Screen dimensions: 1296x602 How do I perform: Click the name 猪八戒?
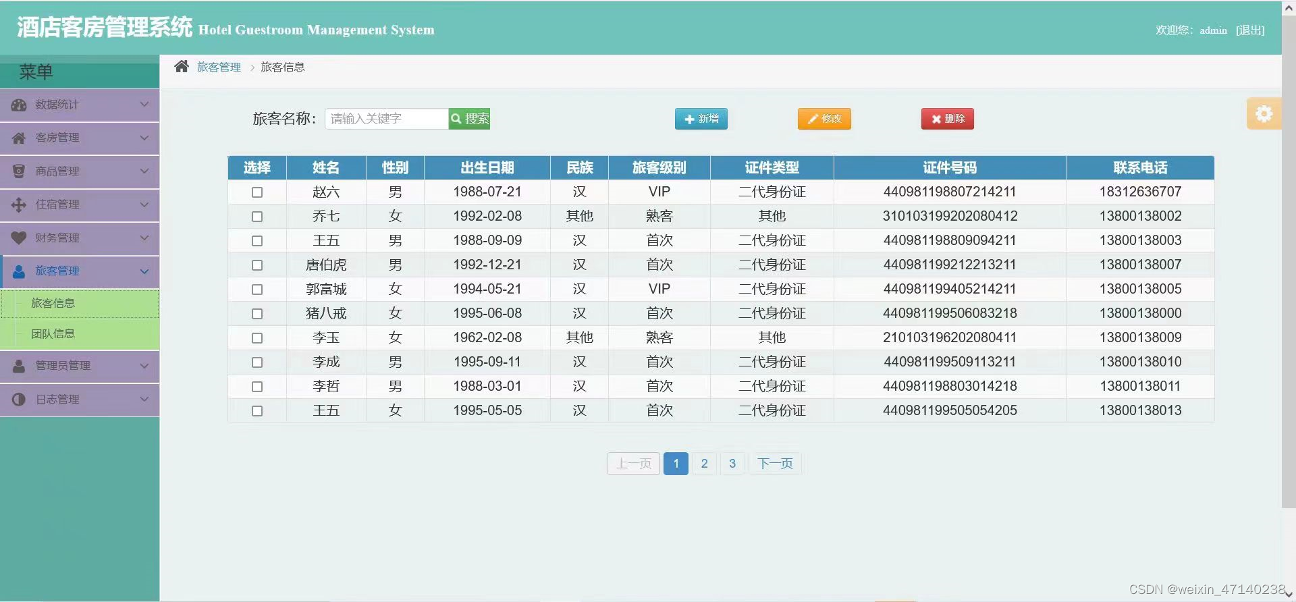[x=326, y=313]
